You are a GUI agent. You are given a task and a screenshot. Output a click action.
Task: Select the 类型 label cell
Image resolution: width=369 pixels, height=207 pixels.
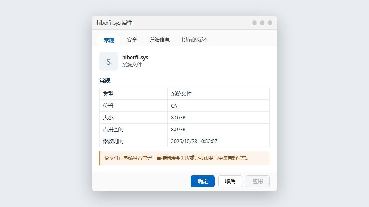coord(133,94)
